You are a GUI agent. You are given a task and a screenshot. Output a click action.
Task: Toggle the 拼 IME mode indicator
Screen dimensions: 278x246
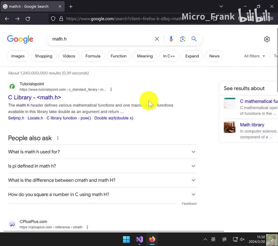click(x=224, y=240)
